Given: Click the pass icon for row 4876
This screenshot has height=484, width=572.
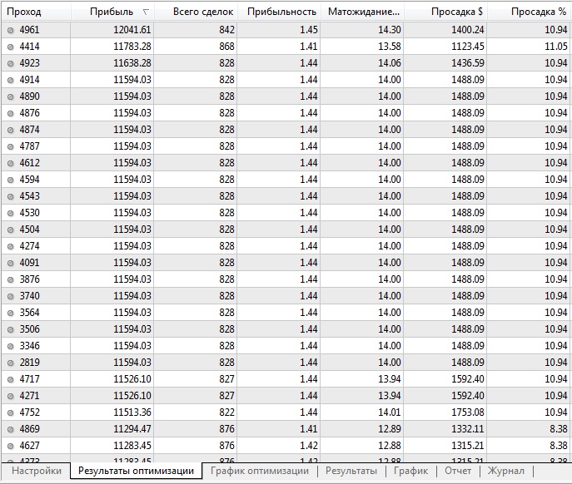Looking at the screenshot, I should [x=11, y=113].
